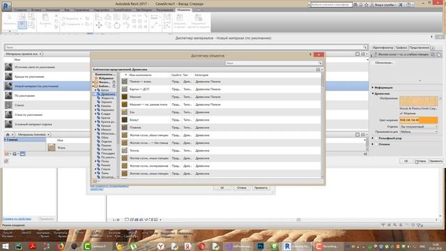
Task: Select the Стекло material in the project list
Action: click(47, 105)
